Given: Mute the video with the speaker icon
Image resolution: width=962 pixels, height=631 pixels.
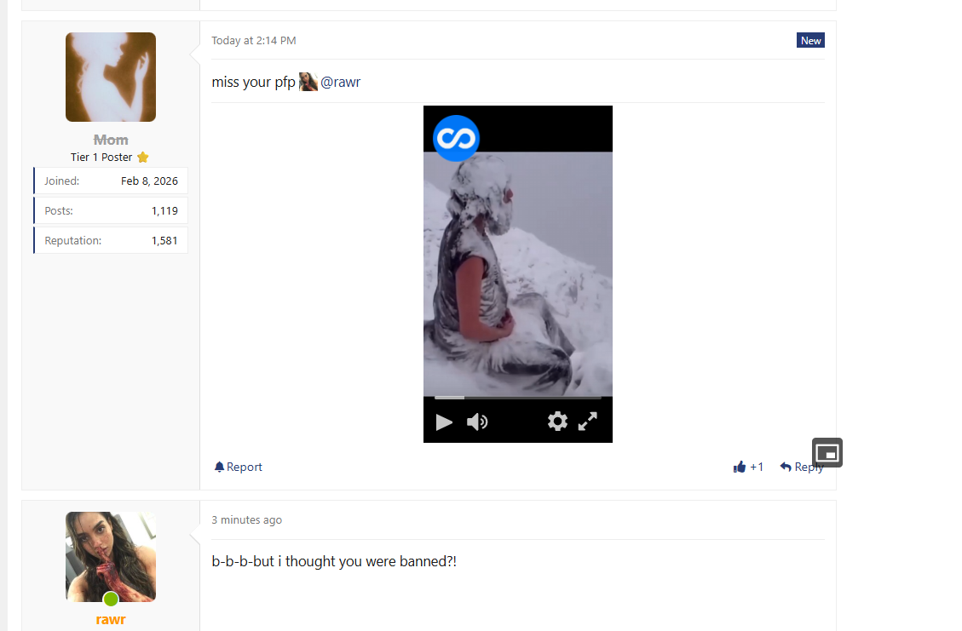Looking at the screenshot, I should pyautogui.click(x=477, y=422).
